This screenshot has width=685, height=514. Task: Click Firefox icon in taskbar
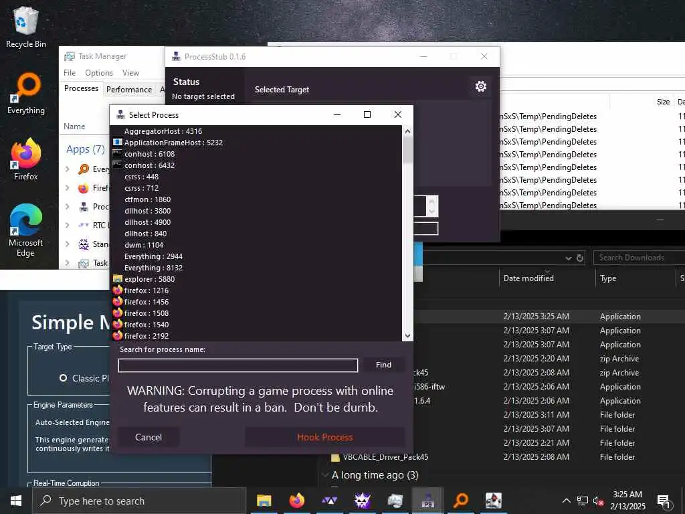click(x=296, y=501)
